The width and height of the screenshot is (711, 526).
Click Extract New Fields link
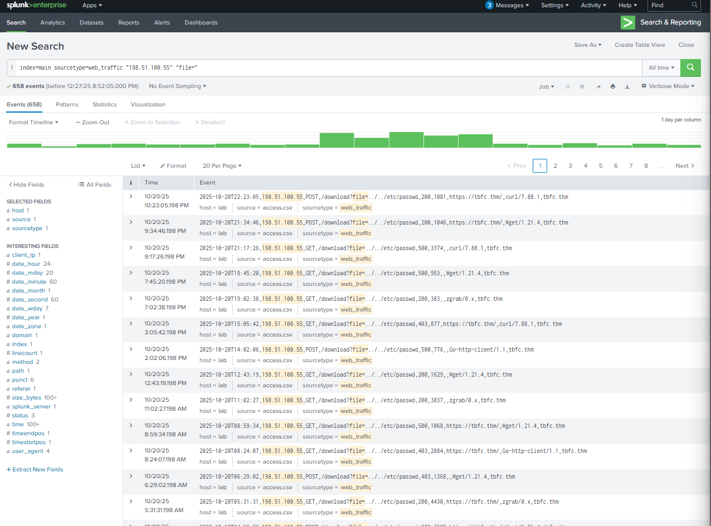click(35, 469)
